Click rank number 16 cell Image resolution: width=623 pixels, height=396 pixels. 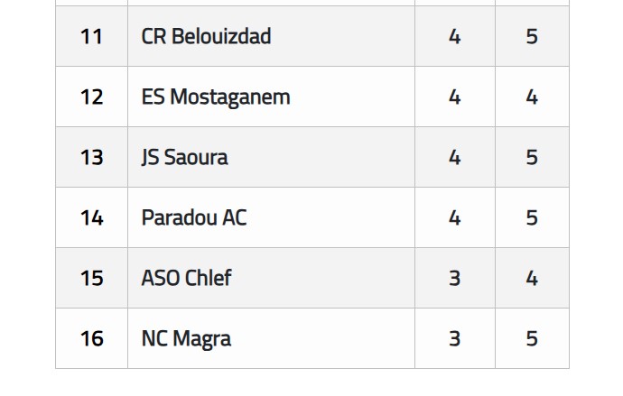[x=92, y=338]
